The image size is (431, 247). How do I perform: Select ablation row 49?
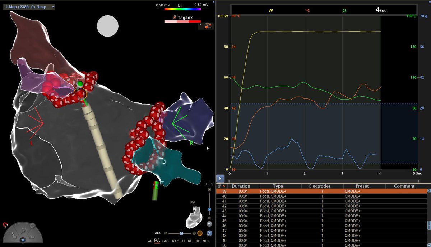(321, 241)
